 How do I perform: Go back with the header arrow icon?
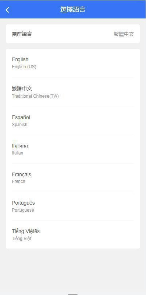(x=7, y=10)
